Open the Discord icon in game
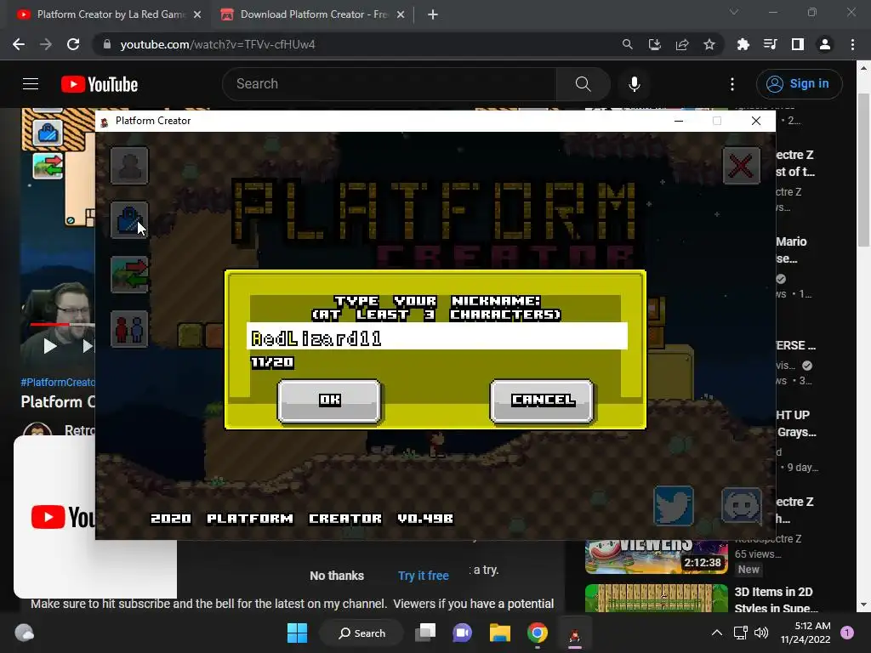The height and width of the screenshot is (653, 871). click(x=742, y=505)
